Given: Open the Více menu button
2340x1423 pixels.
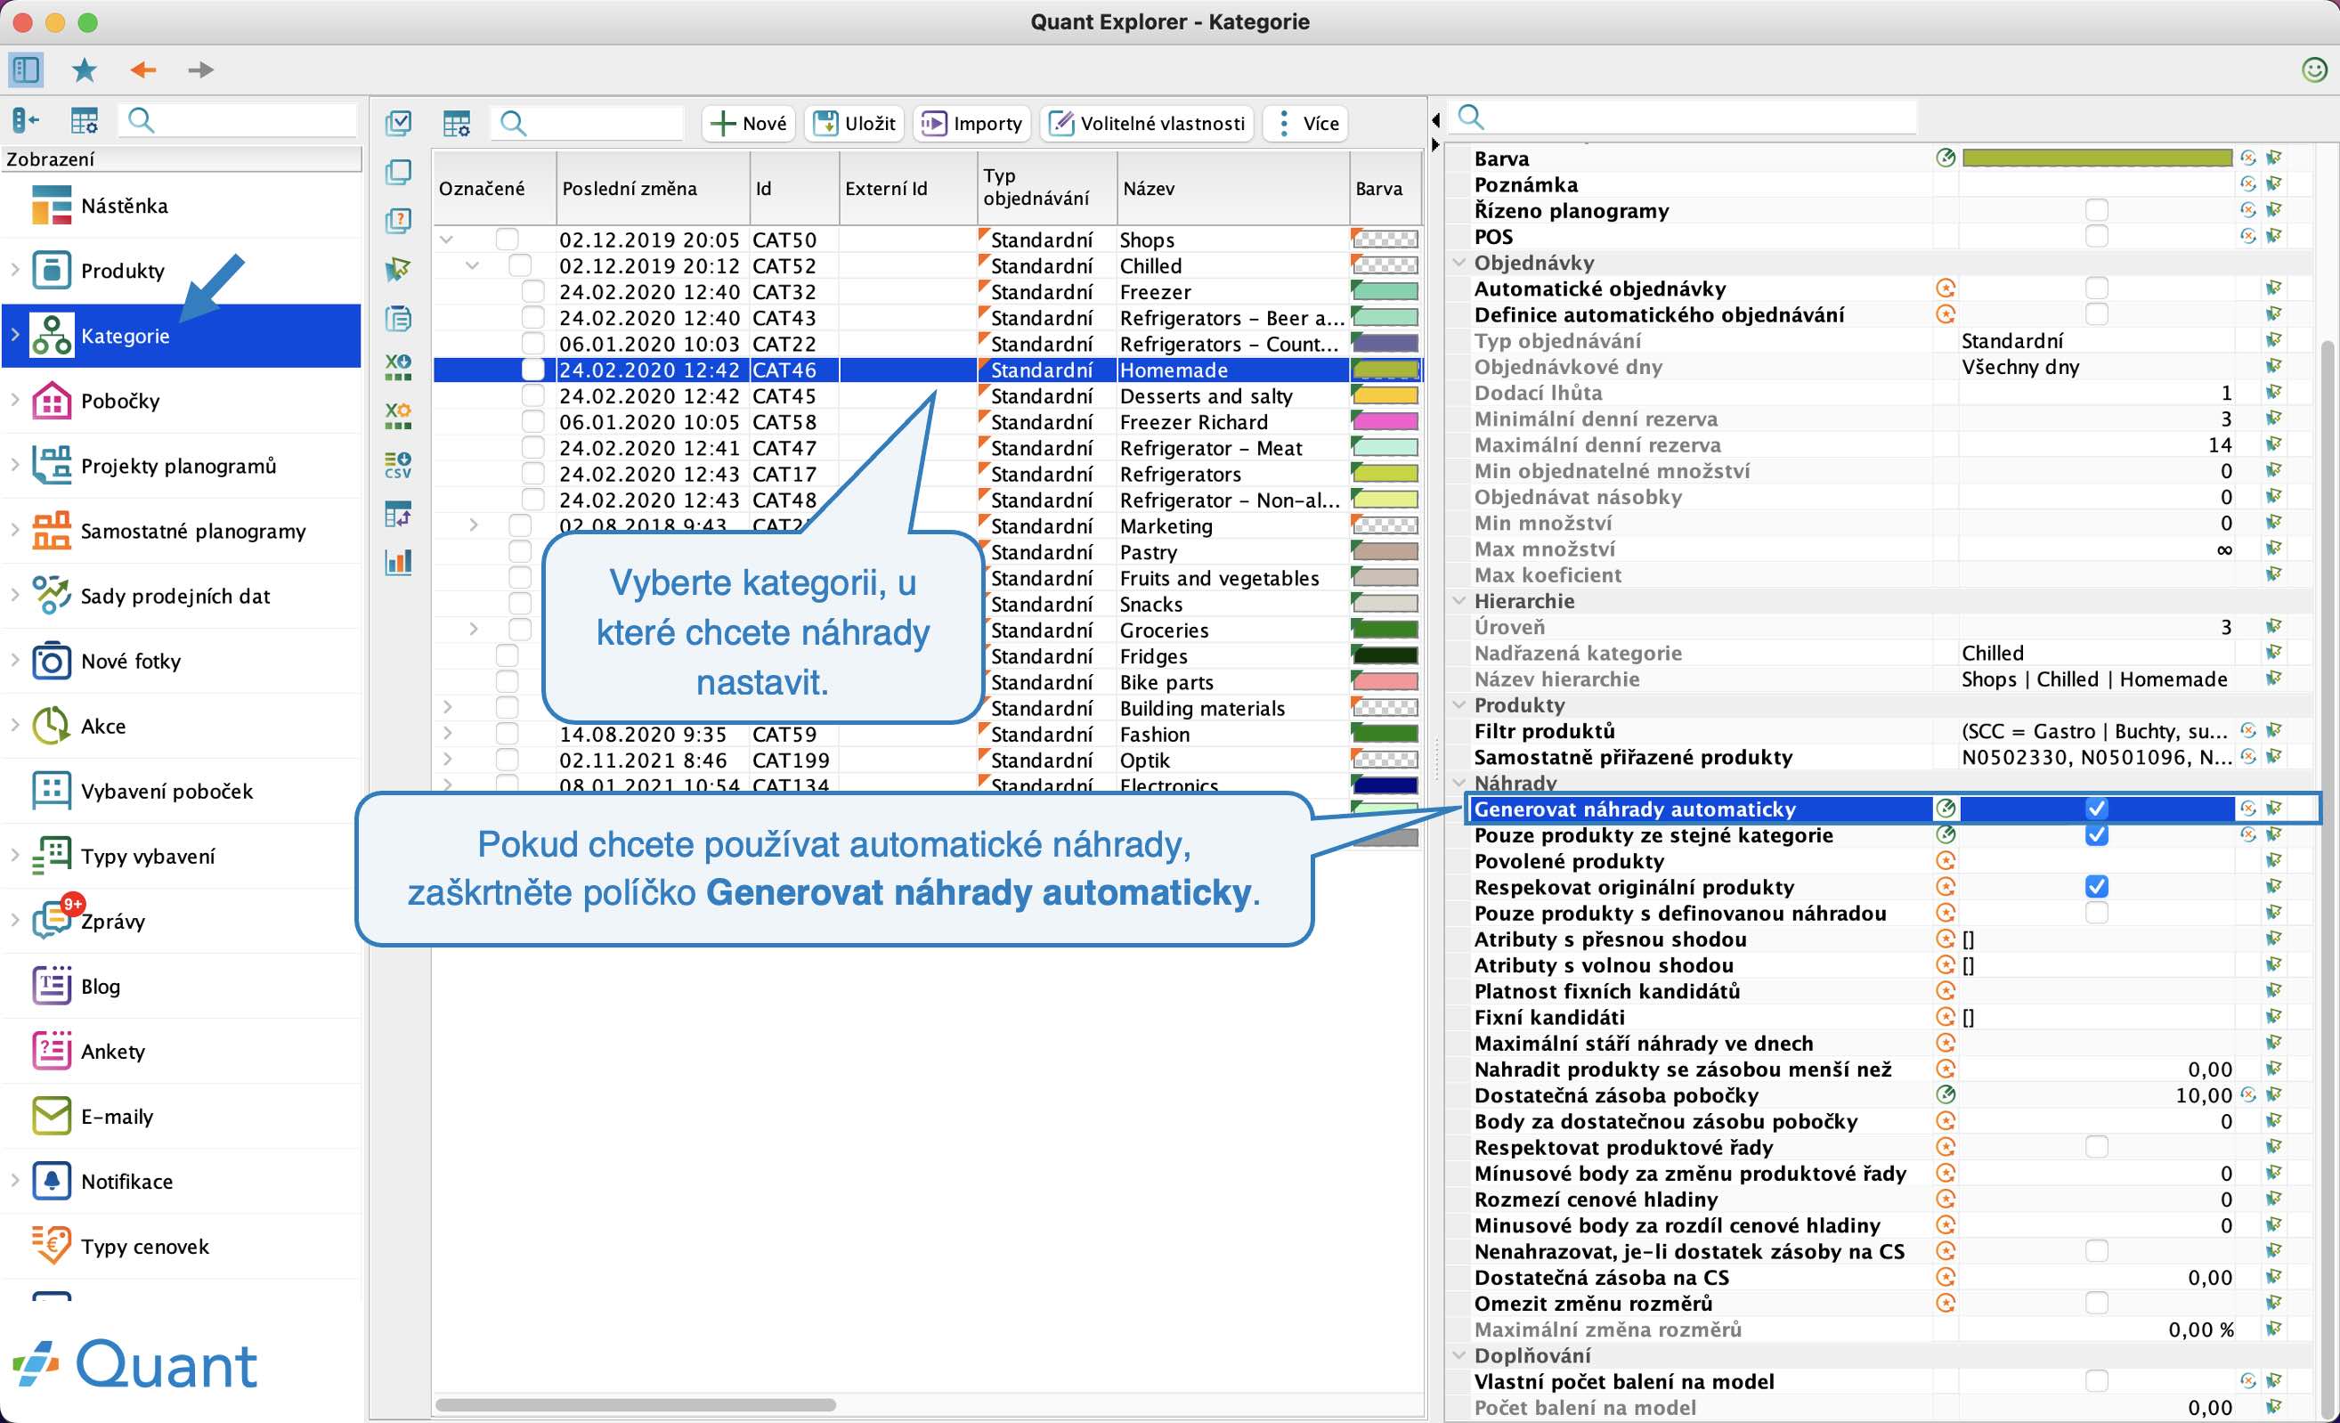Looking at the screenshot, I should click(x=1306, y=124).
